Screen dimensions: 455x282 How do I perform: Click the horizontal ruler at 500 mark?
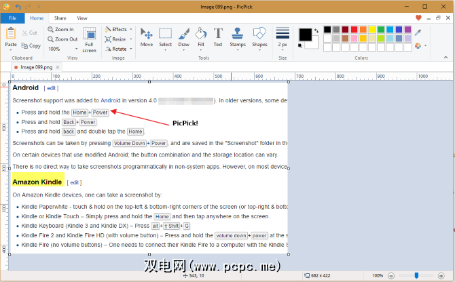coord(218,77)
